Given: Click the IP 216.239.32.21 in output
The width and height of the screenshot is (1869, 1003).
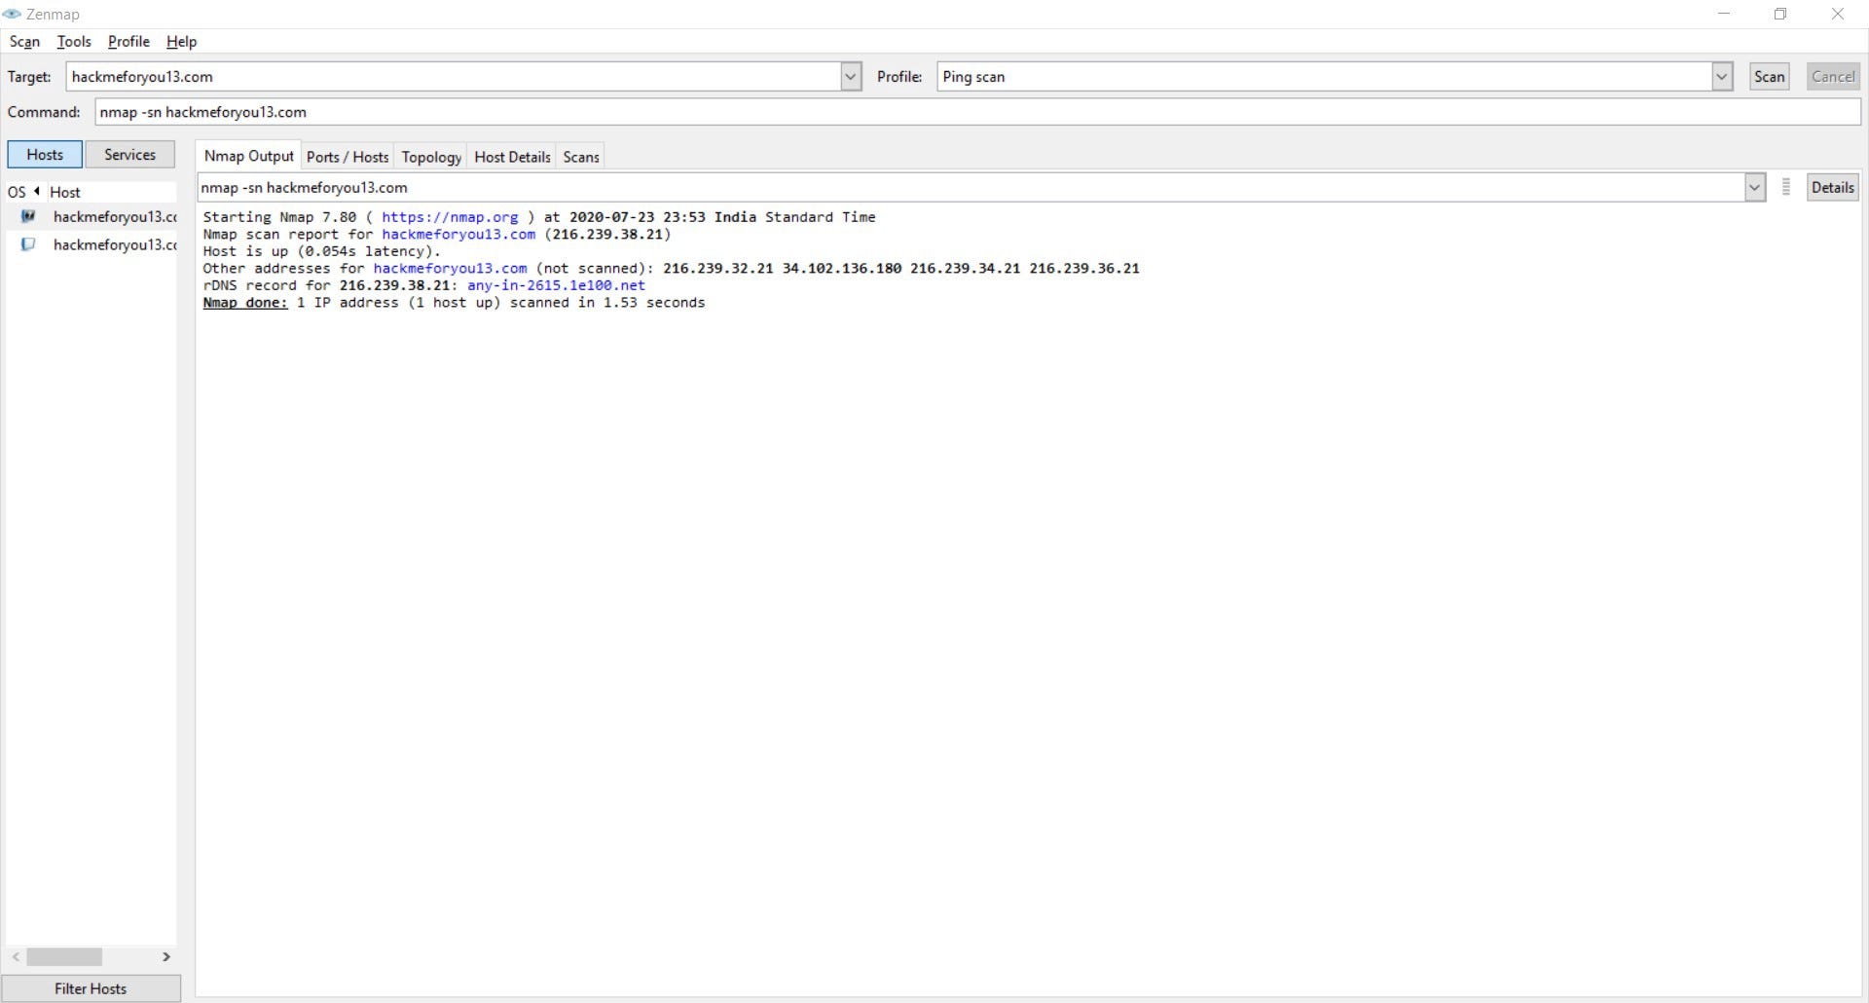Looking at the screenshot, I should tap(718, 268).
